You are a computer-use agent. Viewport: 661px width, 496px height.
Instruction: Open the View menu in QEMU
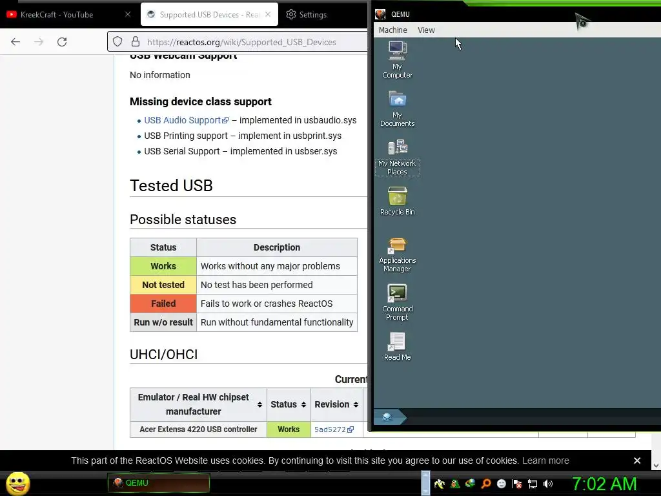click(426, 30)
